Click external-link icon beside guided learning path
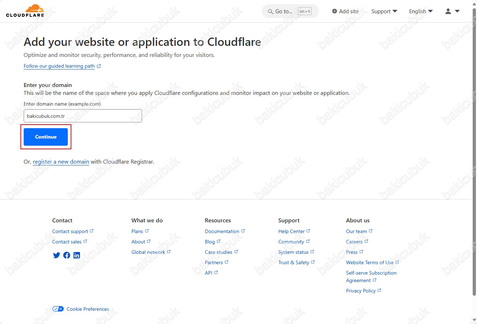Image resolution: width=477 pixels, height=324 pixels. [99, 66]
